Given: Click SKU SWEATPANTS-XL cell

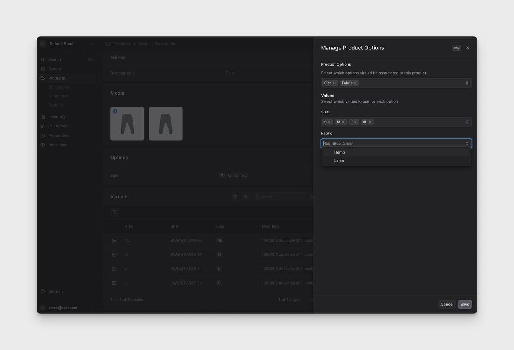Looking at the screenshot, I should click(187, 241).
